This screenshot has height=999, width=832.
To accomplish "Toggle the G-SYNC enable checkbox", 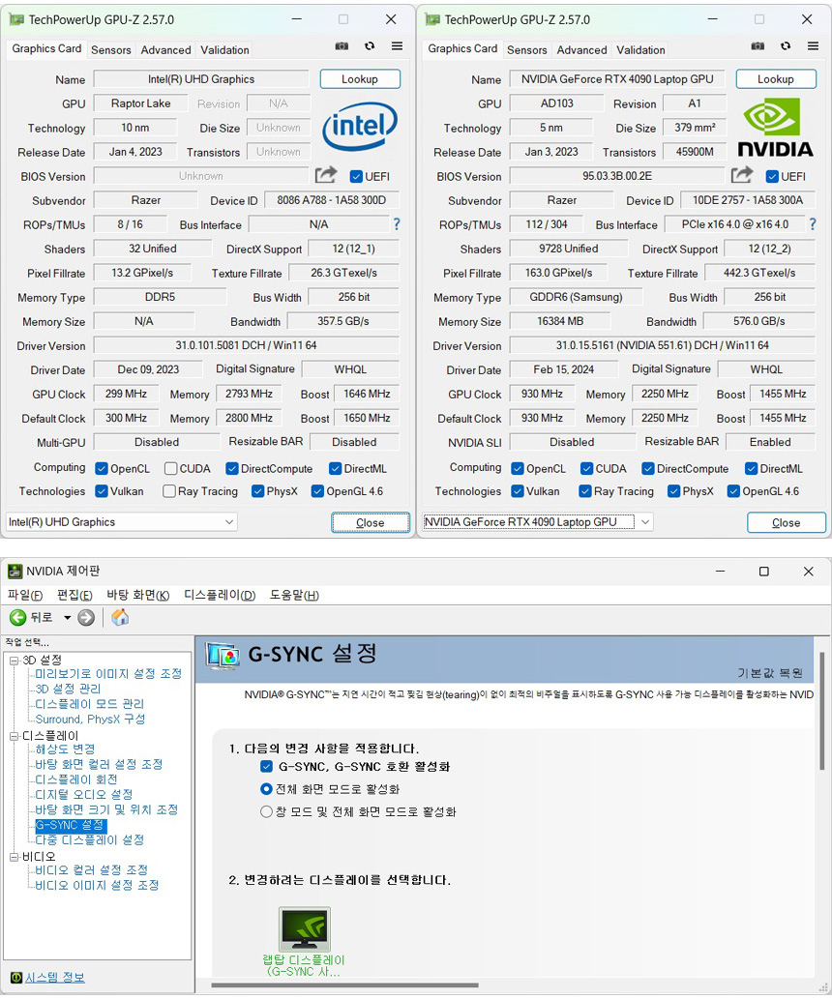I will [x=267, y=766].
